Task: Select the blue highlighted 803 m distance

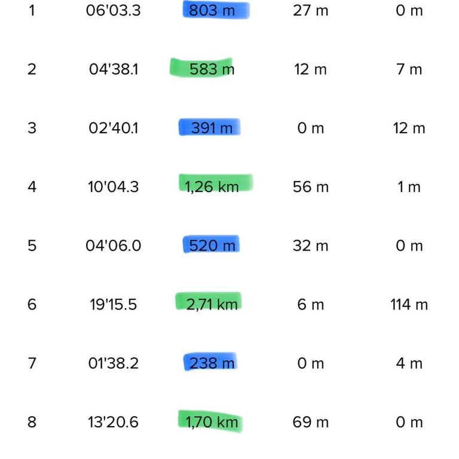Action: pyautogui.click(x=212, y=11)
